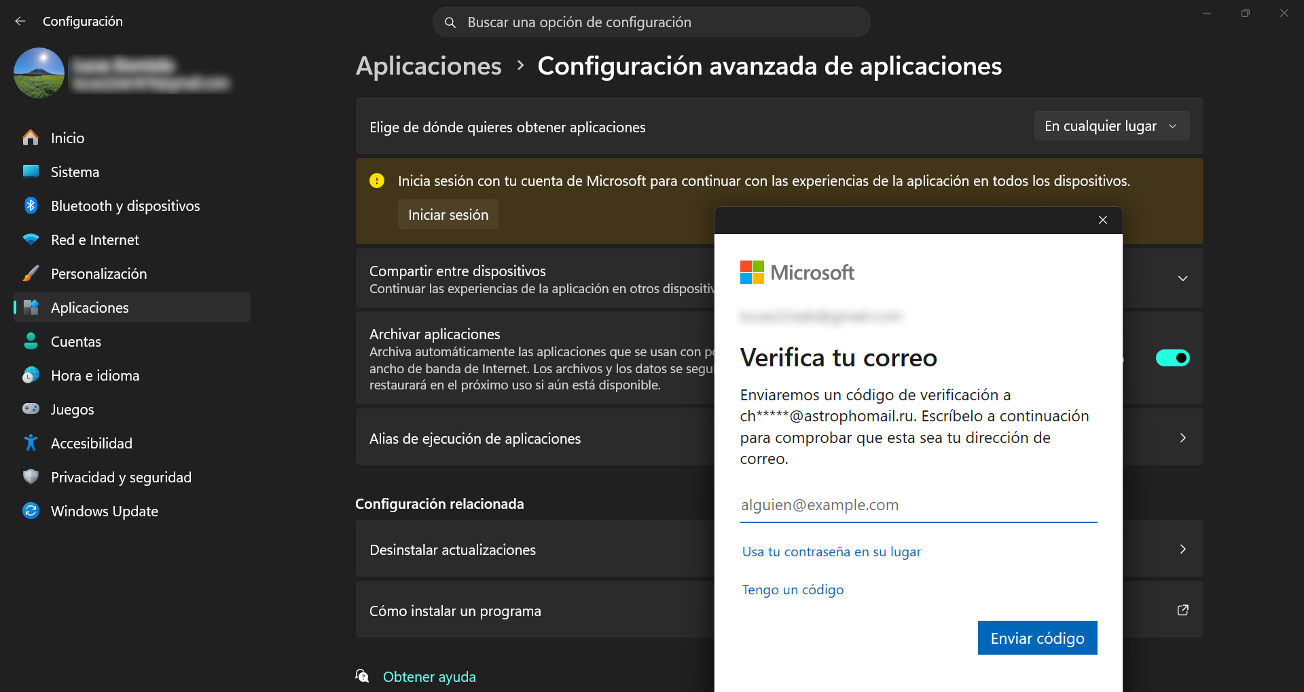
Task: Open the user profile avatar
Action: [x=39, y=73]
